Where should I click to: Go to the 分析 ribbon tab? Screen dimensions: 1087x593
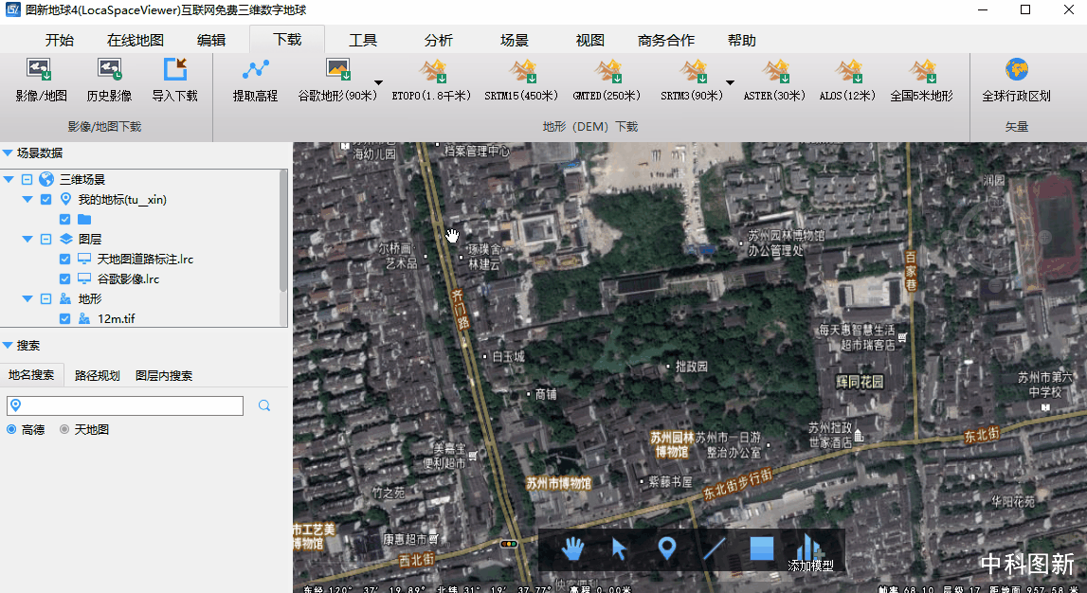point(438,40)
